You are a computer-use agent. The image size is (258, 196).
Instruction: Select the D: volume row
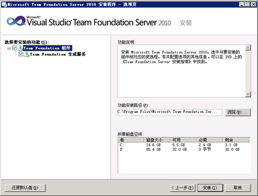[184, 149]
